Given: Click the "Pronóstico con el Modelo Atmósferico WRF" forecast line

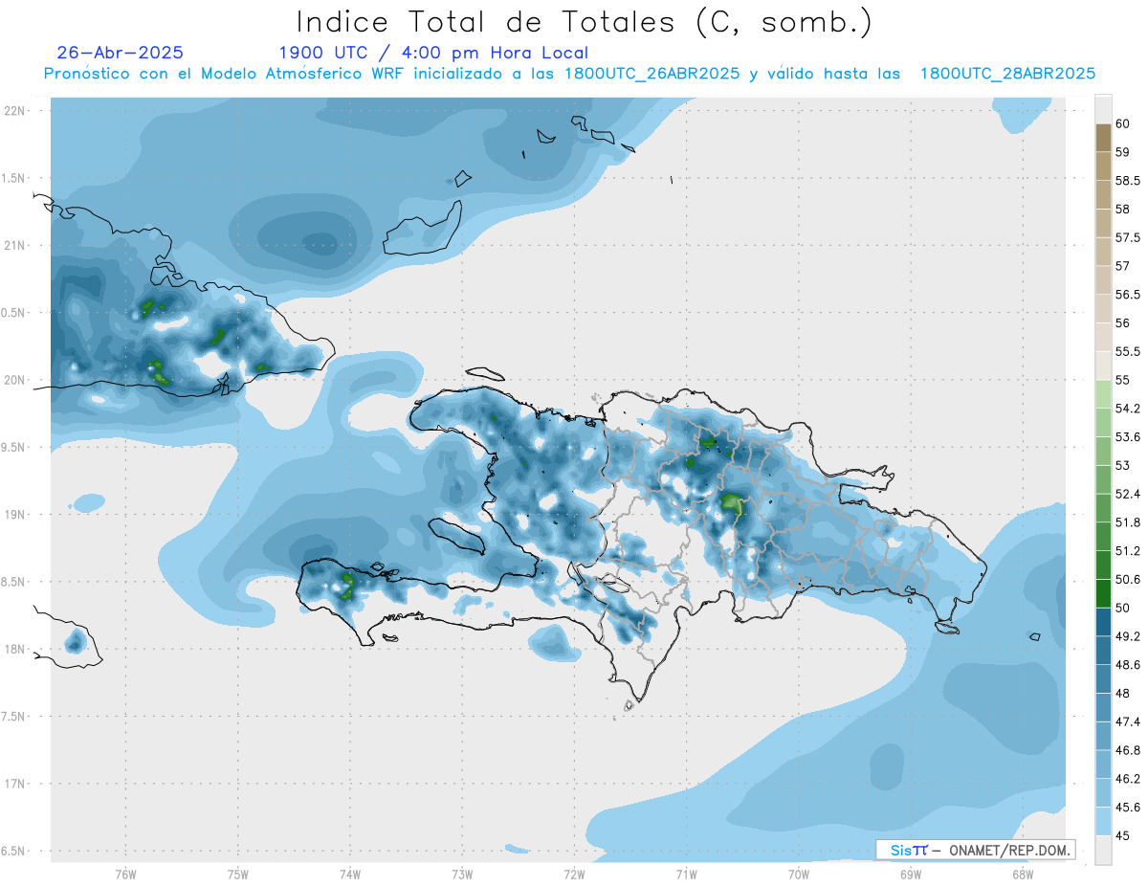Looking at the screenshot, I should [569, 74].
